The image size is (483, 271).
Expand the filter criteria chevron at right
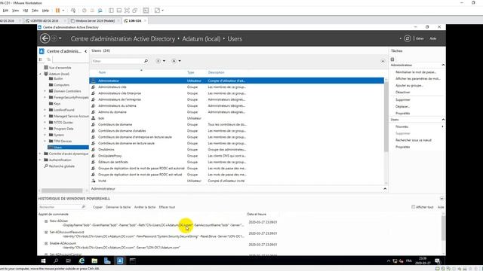383,61
